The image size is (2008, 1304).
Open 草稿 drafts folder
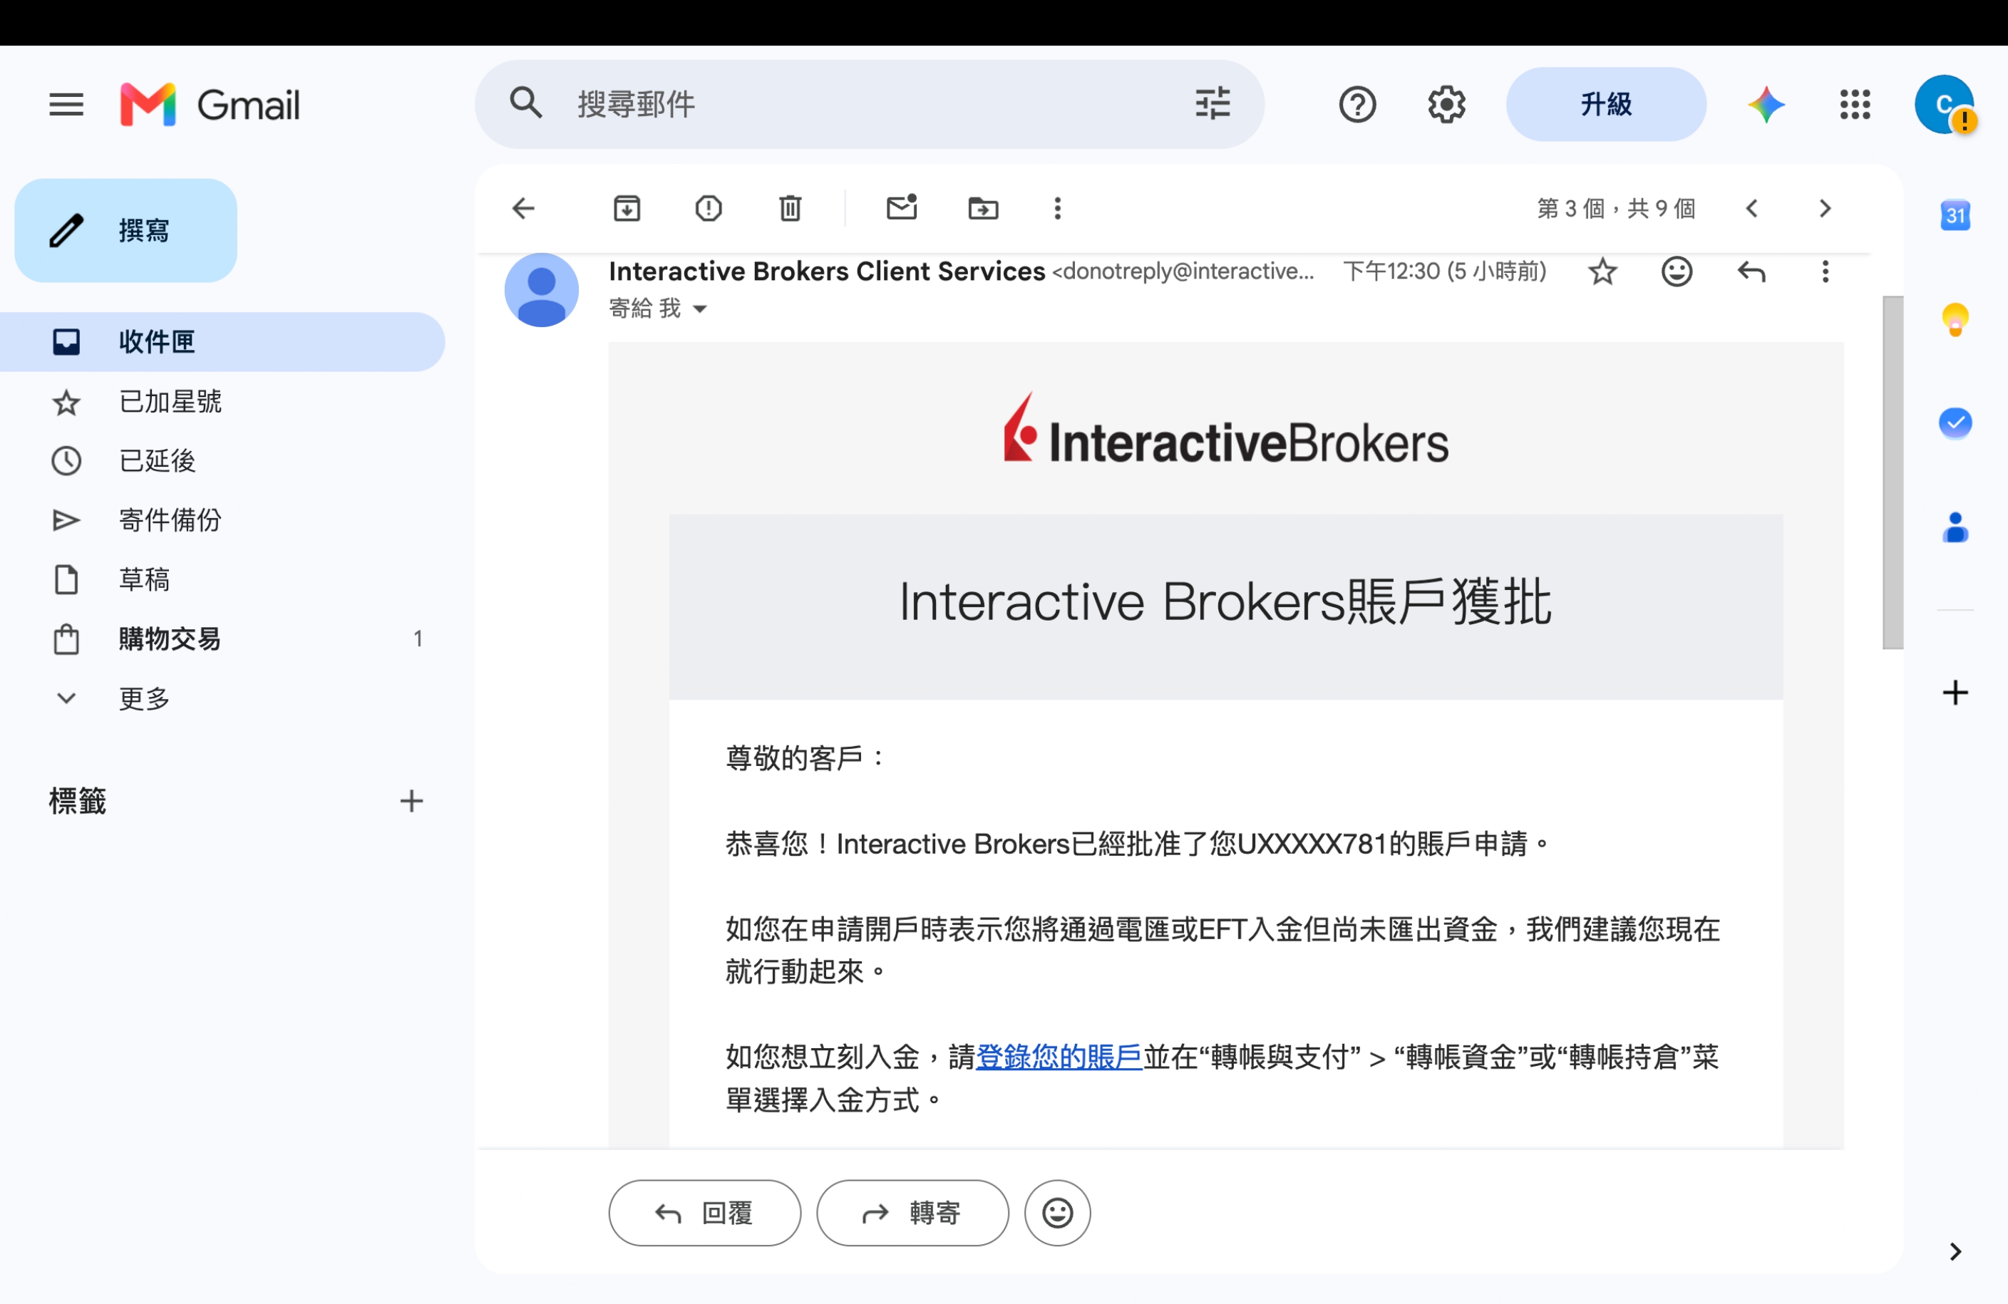[222, 579]
